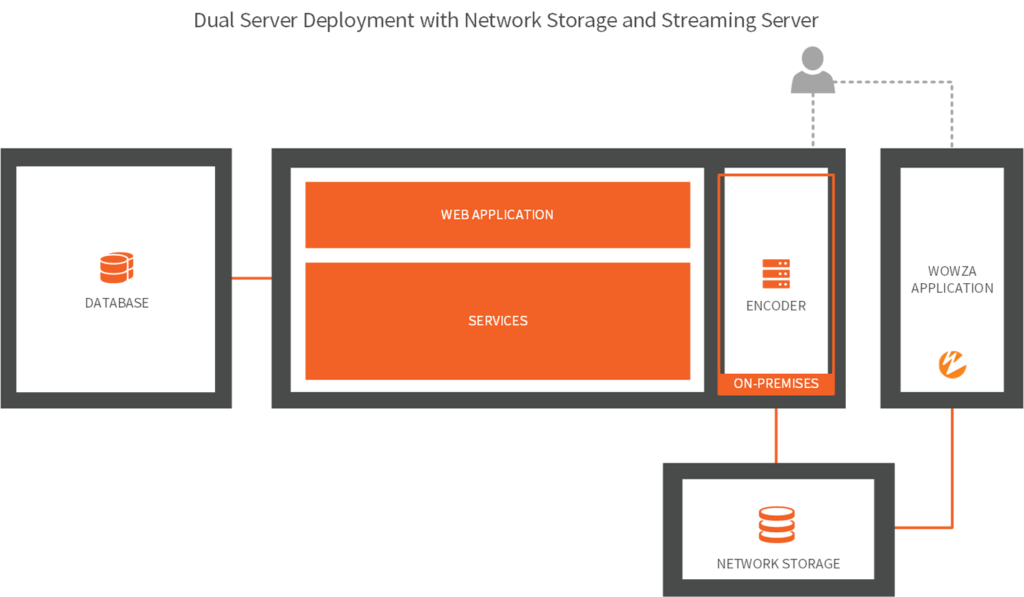Select the Services orange block
Viewport: 1024px width, 597px height.
(498, 321)
